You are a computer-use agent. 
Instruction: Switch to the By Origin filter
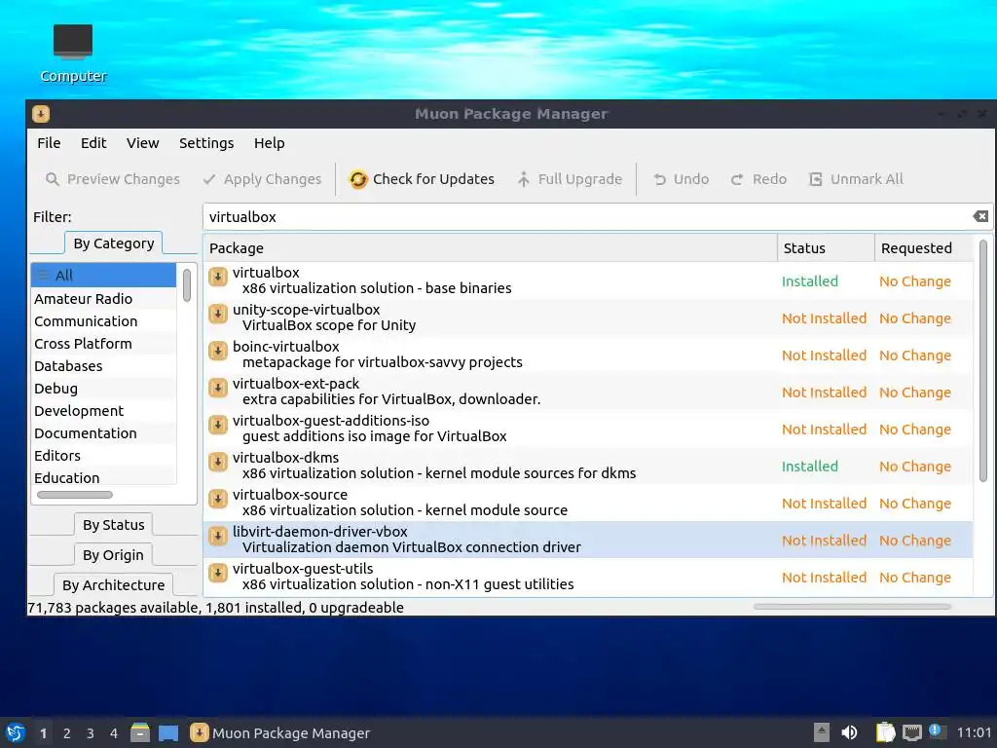(x=113, y=554)
